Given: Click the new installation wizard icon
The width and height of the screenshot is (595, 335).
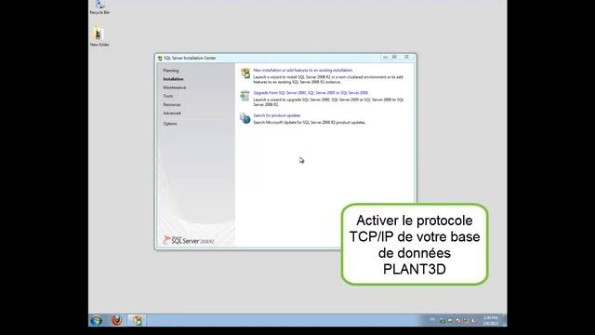Looking at the screenshot, I should pyautogui.click(x=245, y=73).
